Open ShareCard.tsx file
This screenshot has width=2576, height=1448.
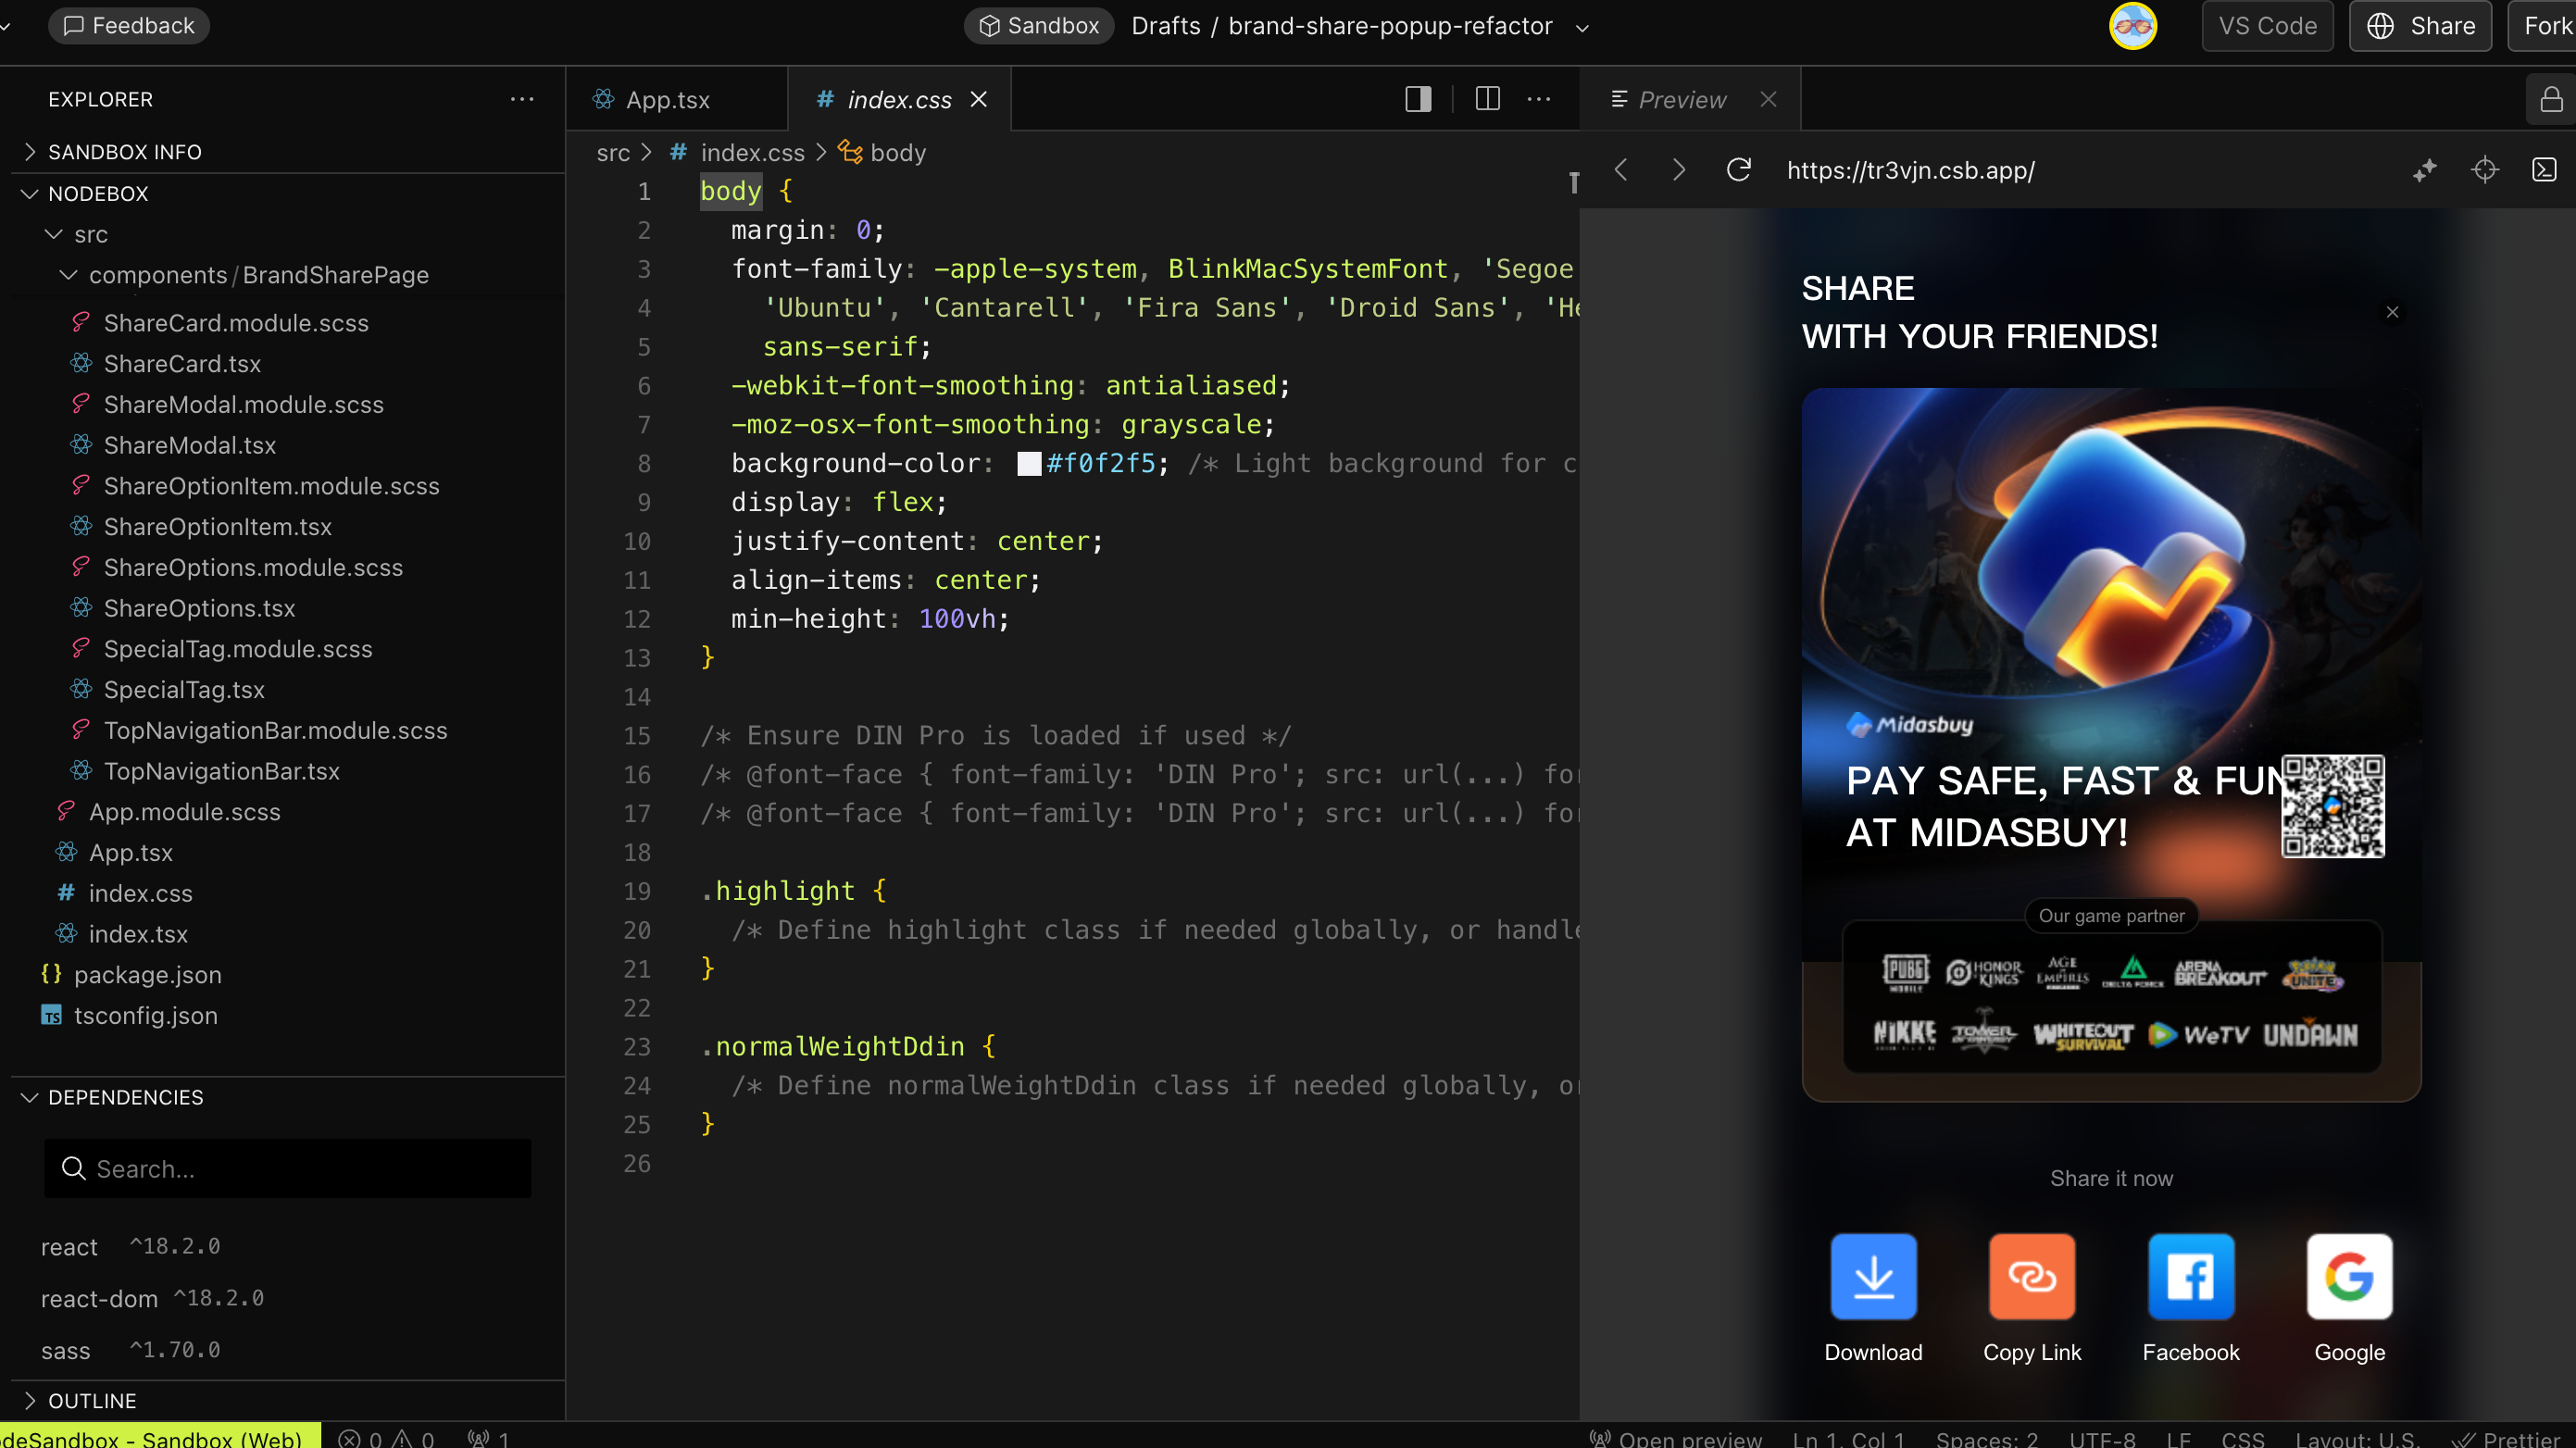coord(182,364)
